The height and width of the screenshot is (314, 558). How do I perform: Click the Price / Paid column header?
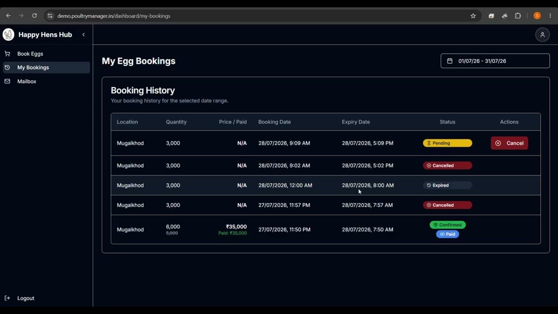(233, 122)
